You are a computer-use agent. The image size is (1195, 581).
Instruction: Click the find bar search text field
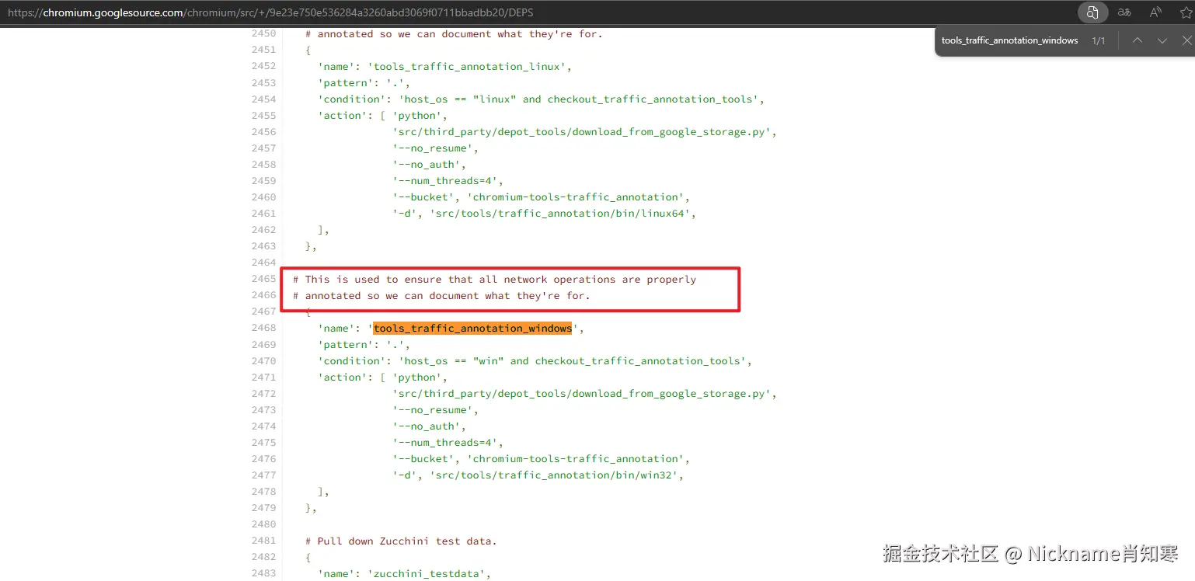point(1009,40)
